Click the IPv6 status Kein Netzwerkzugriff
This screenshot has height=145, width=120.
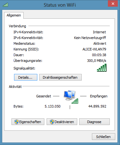tap(90, 38)
